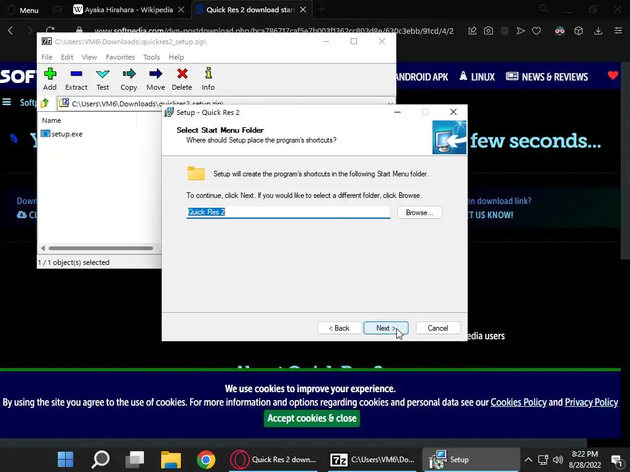Close the Setup - Quick Res 2 window

pos(453,112)
